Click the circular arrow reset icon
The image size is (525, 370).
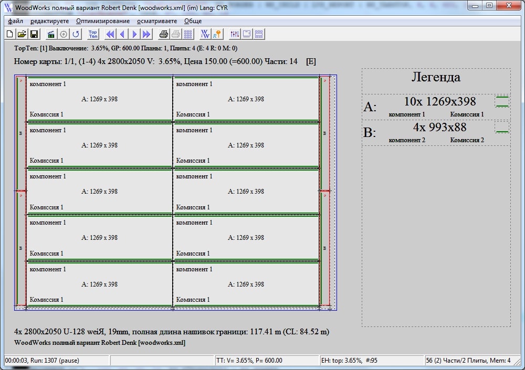[76, 34]
